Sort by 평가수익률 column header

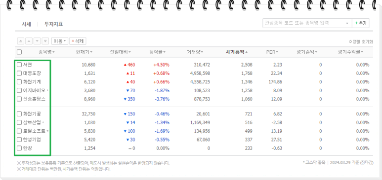pyautogui.click(x=350, y=52)
